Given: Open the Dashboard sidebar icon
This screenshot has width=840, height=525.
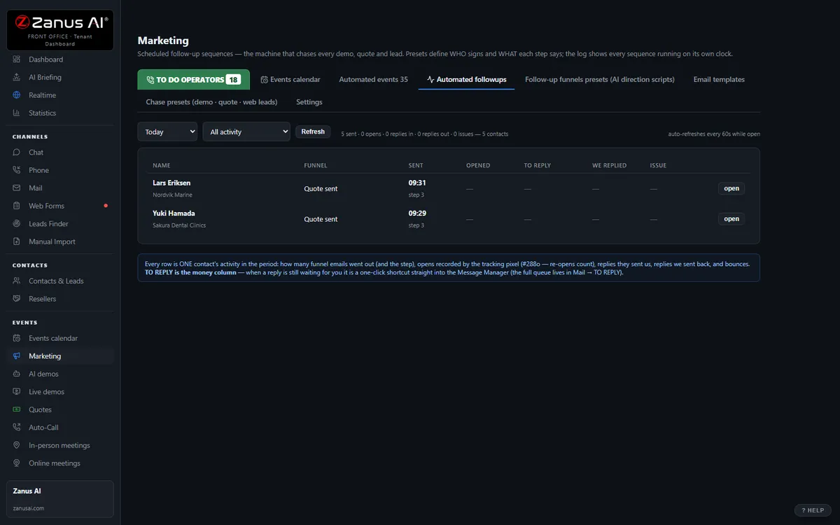Looking at the screenshot, I should (17, 59).
